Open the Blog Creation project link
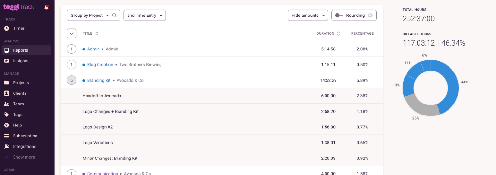 (x=100, y=65)
